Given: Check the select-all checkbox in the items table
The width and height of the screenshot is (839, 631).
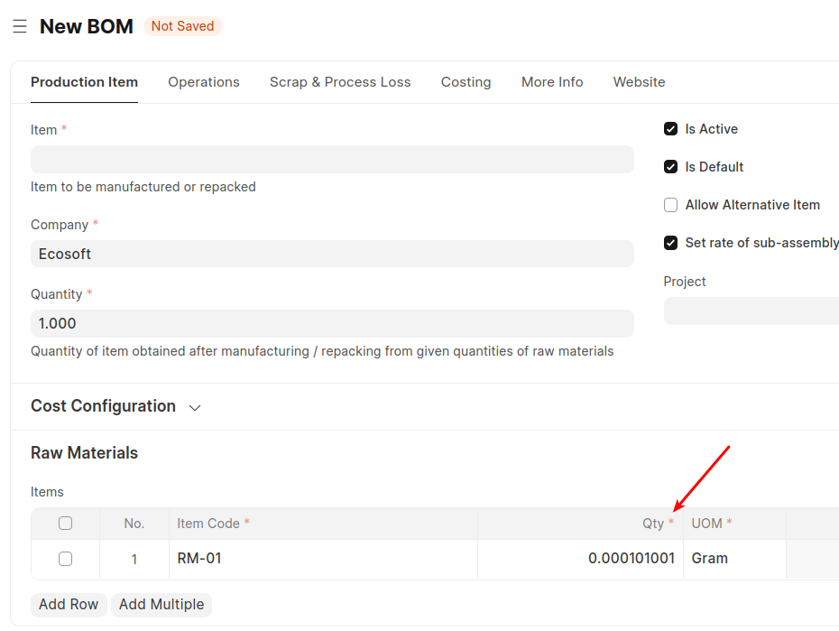Looking at the screenshot, I should pos(65,523).
